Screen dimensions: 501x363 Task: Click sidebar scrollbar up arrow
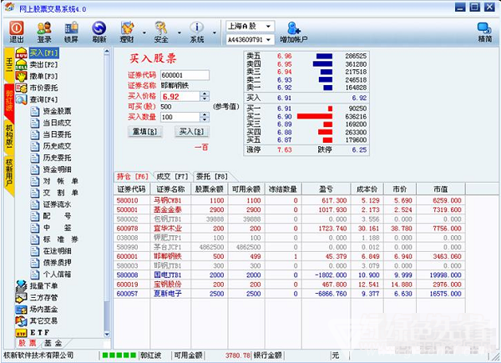point(107,52)
